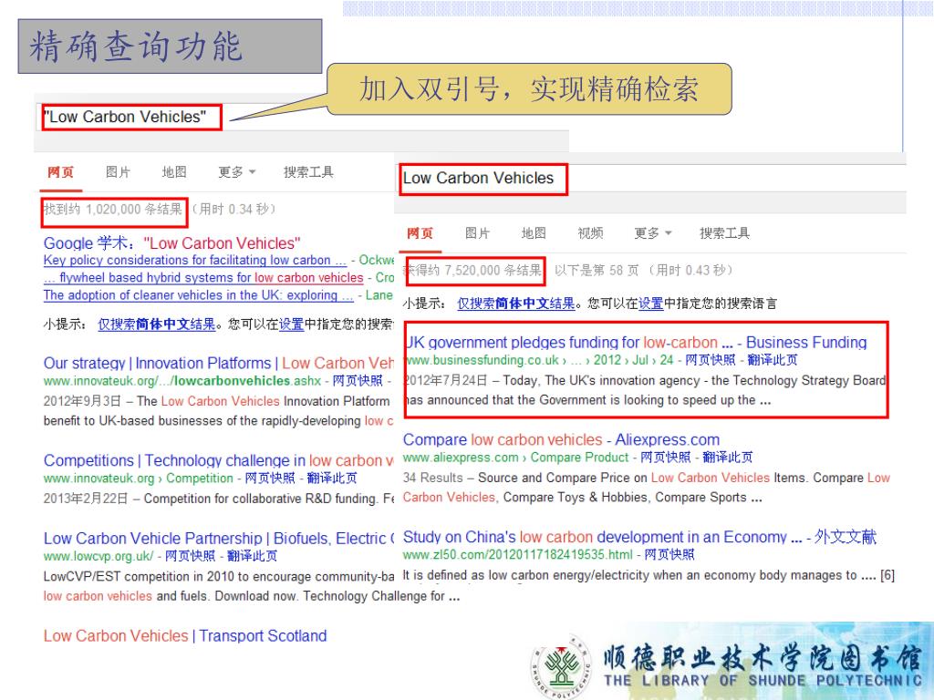Open 'Key policy considerations for facilitating low carbon' link
934x700 pixels.
195,260
